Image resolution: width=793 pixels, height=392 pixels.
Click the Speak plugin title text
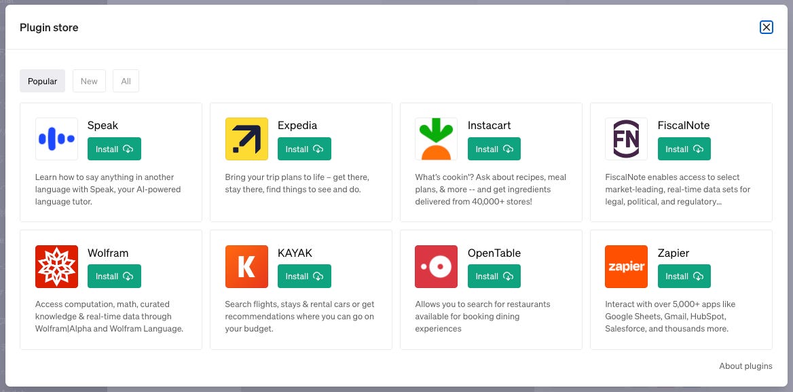103,126
